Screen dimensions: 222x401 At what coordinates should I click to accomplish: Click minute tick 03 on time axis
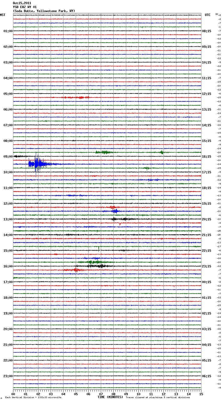(x=51, y=394)
